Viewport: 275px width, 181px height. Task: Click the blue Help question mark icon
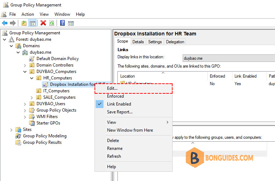tap(62, 23)
